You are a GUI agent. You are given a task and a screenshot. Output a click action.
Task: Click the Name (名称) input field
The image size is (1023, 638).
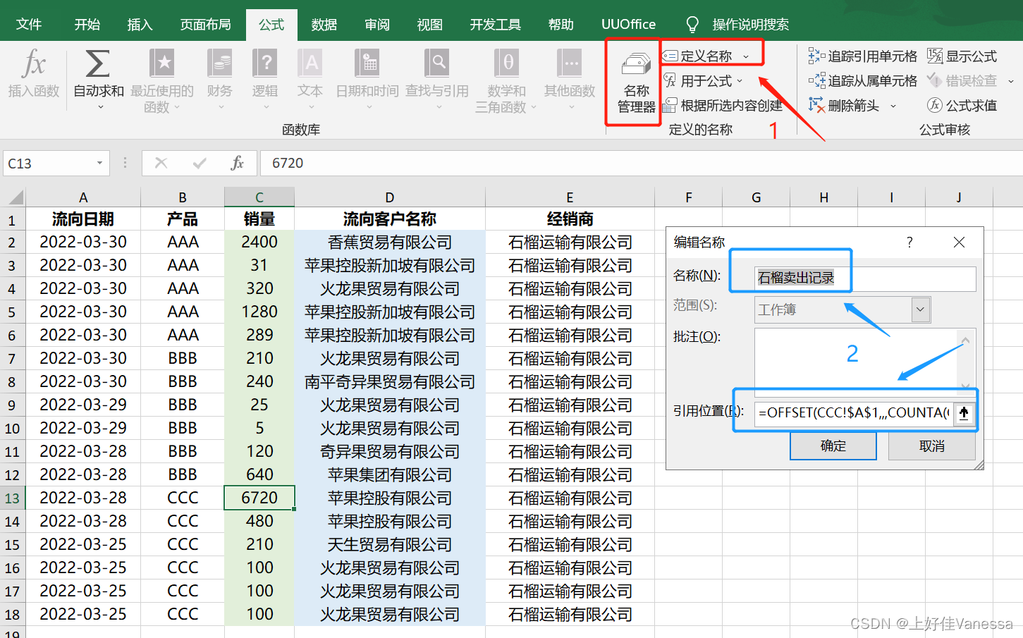[x=865, y=278]
